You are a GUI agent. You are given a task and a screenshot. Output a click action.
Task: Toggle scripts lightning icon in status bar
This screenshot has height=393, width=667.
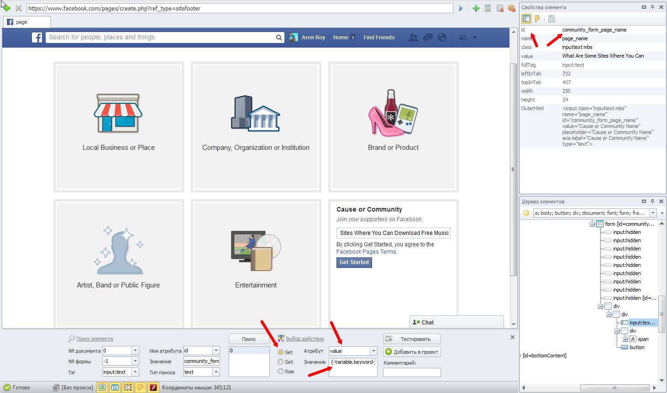[x=141, y=388]
